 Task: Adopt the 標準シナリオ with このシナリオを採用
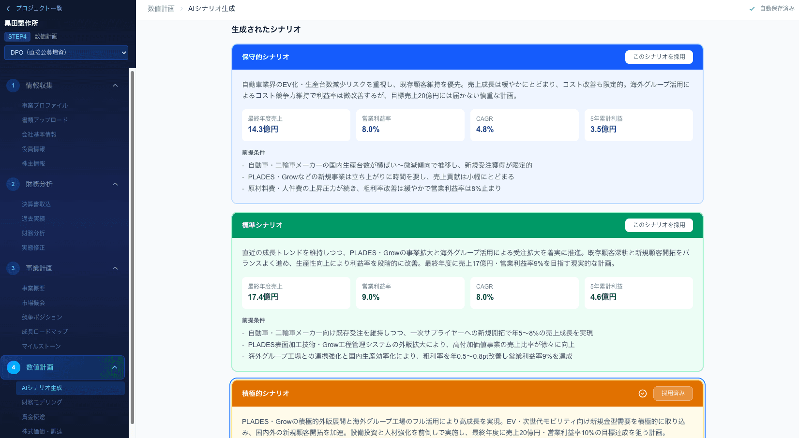point(659,225)
